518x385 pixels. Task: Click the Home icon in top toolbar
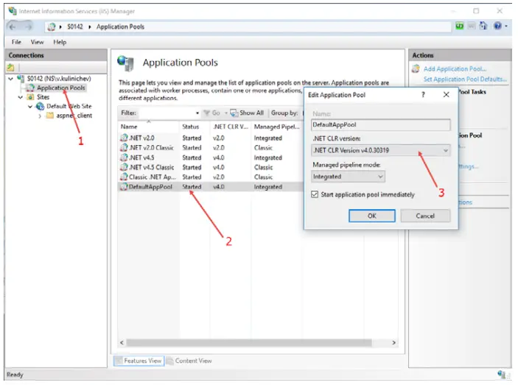tap(484, 26)
